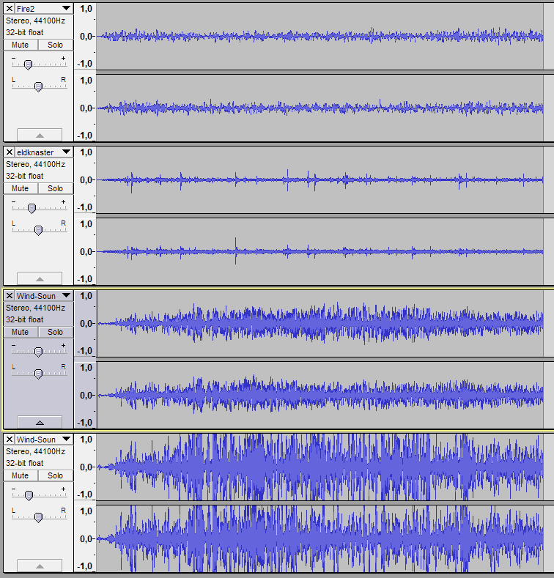
Task: Collapse the highlighted Wind-Soun track
Action: 39,422
